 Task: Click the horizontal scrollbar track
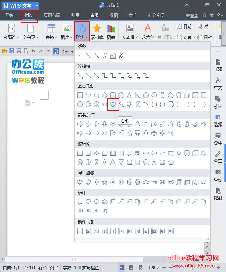click(x=74, y=259)
